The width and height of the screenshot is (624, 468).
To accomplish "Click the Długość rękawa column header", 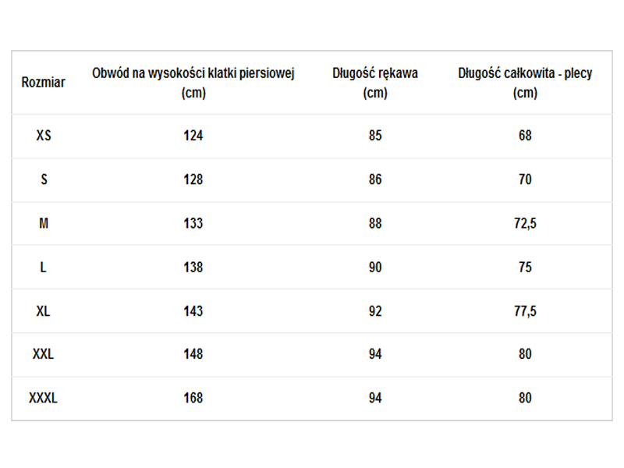I will point(375,83).
